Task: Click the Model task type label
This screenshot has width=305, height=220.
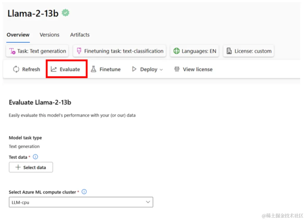Action: pyautogui.click(x=25, y=138)
